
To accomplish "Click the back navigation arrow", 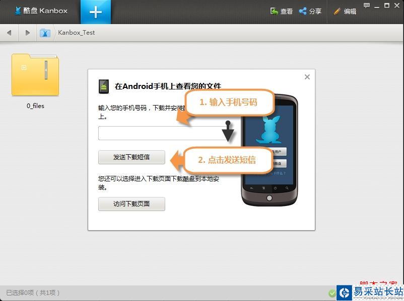I will click(9, 32).
